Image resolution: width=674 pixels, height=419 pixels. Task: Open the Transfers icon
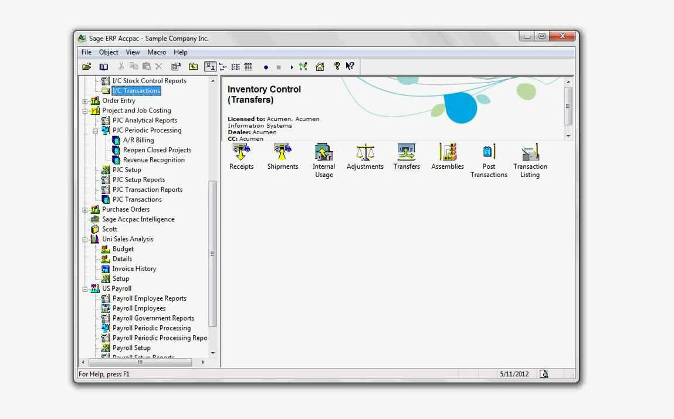(406, 156)
